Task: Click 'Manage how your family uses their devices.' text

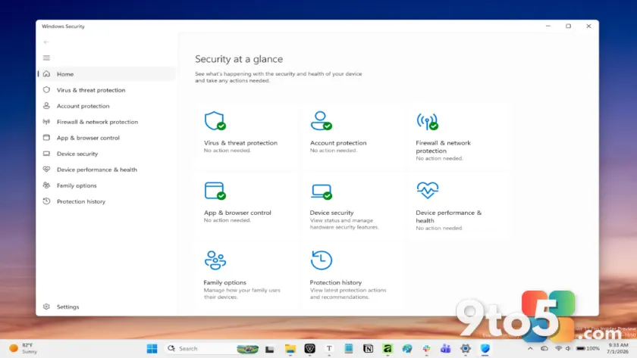Action: click(x=242, y=294)
